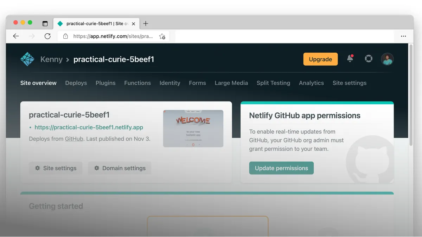The height and width of the screenshot is (237, 422).
Task: Open the user avatar menu
Action: [x=387, y=59]
